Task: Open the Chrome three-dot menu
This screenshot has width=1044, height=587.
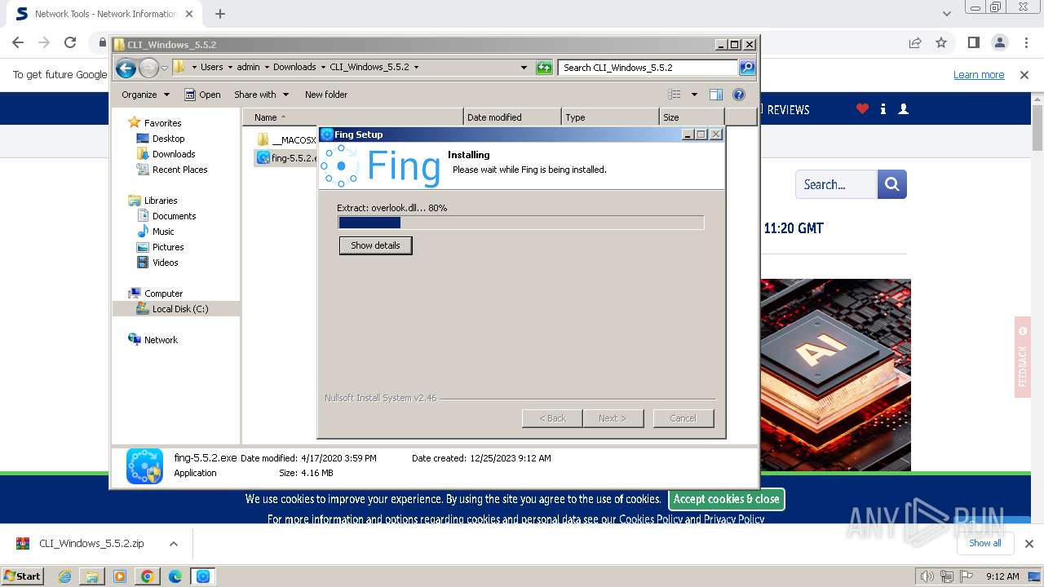Action: pyautogui.click(x=1025, y=42)
